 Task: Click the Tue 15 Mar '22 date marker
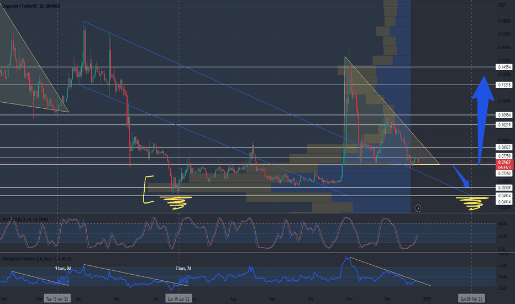(x=57, y=298)
